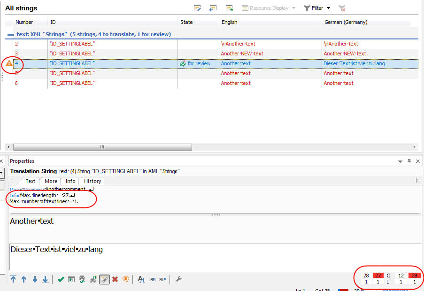The image size is (424, 291).
Task: Collapse the XML "Strings" group
Action: click(10, 34)
